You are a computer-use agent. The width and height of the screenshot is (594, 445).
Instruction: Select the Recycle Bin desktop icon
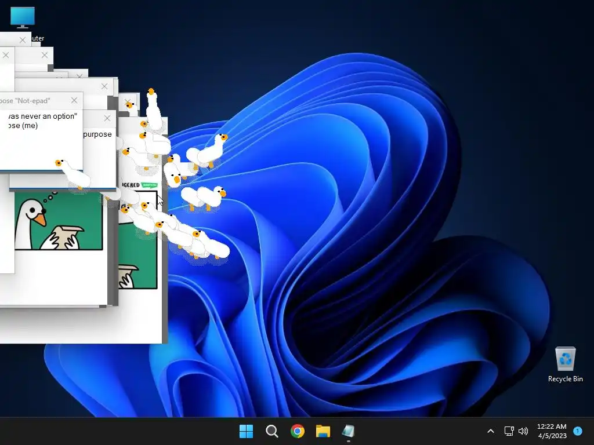click(x=565, y=364)
